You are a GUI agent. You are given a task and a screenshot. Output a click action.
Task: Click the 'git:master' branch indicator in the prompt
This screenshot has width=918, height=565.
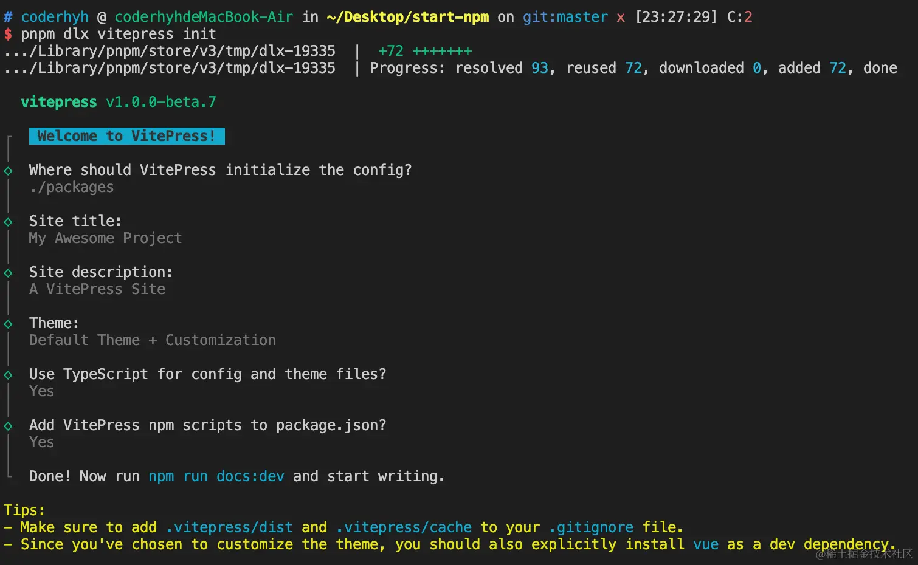[x=565, y=17]
